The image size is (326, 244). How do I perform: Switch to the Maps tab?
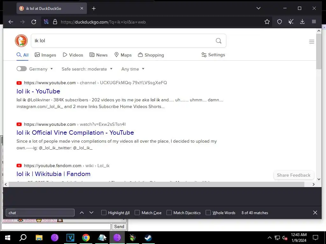123,55
